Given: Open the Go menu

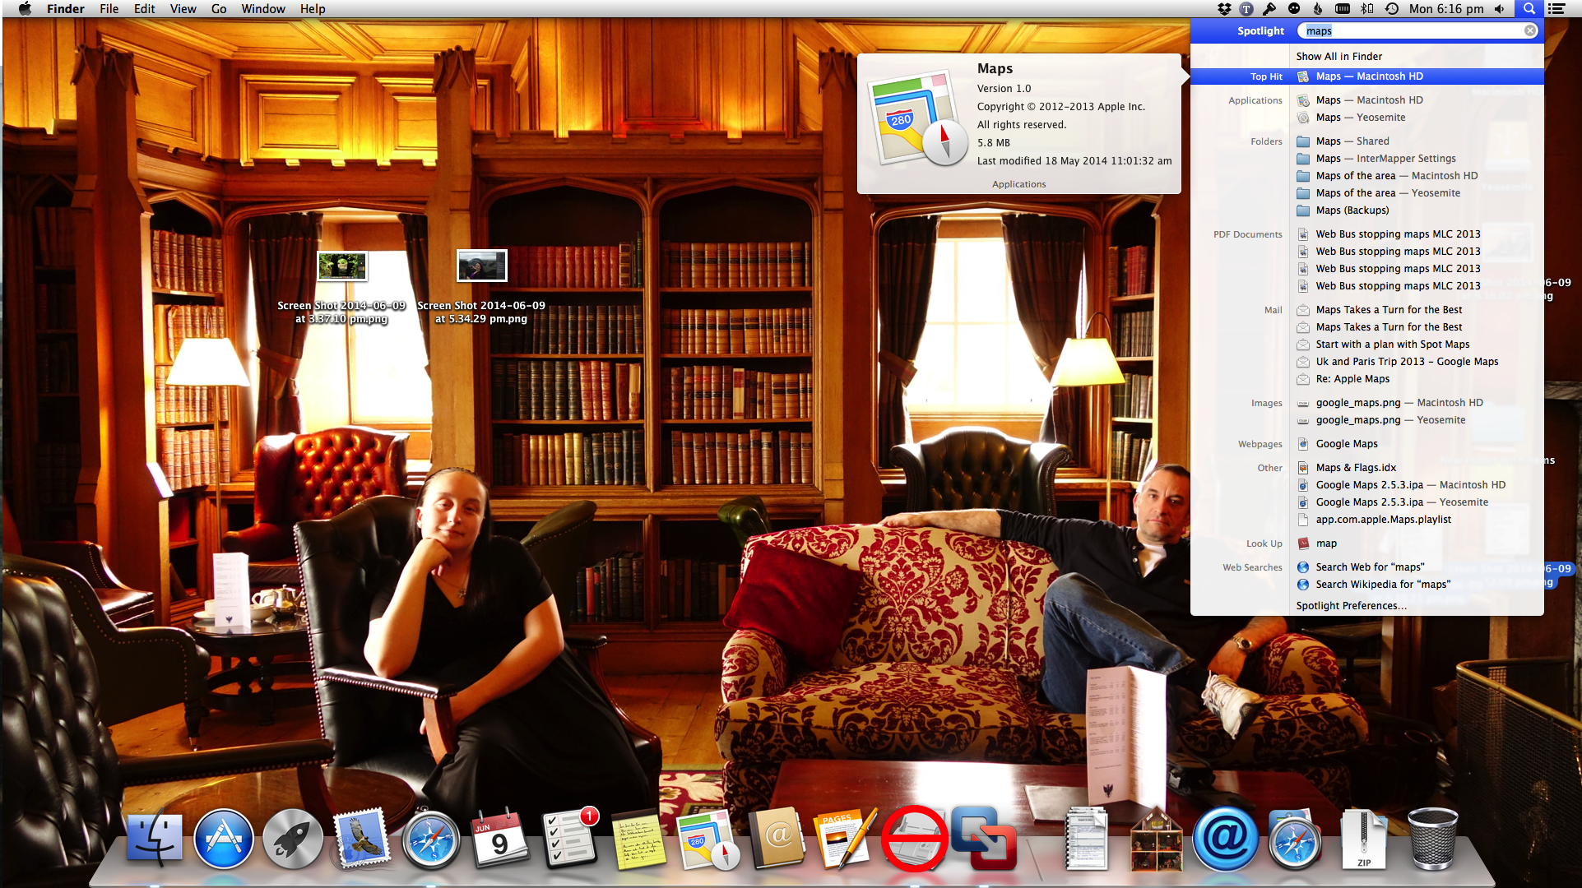Looking at the screenshot, I should (219, 9).
